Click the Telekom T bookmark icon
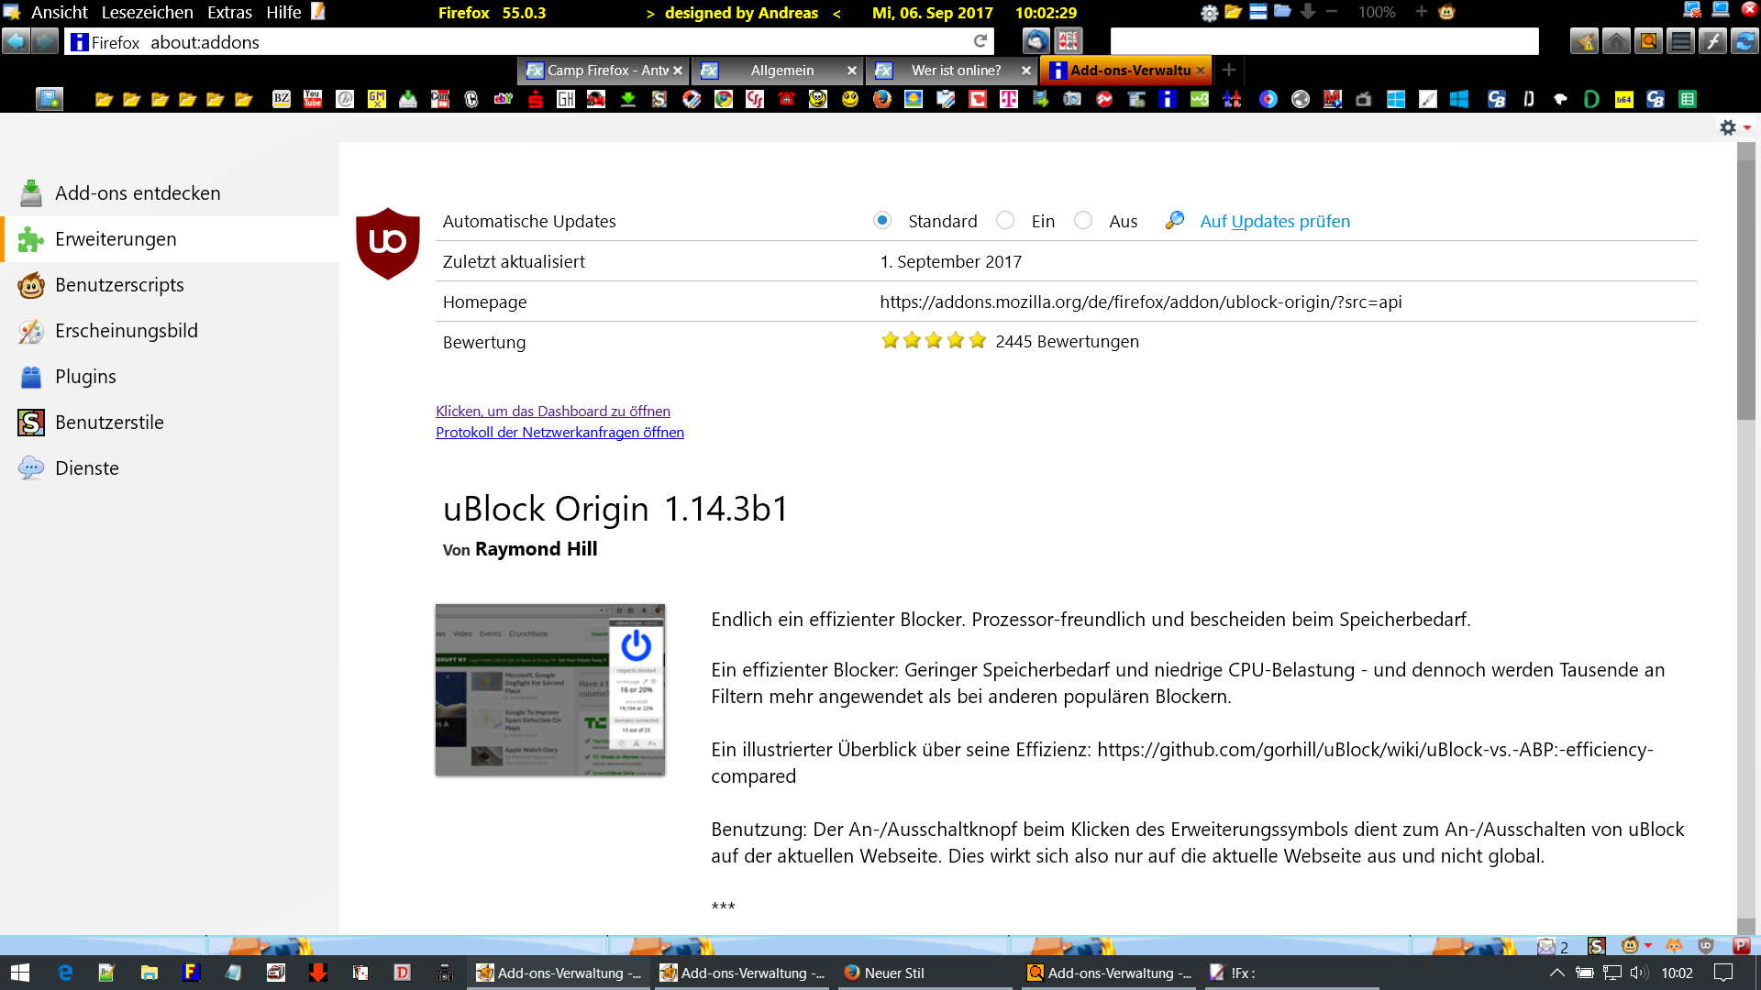The width and height of the screenshot is (1761, 990). pos(1009,99)
